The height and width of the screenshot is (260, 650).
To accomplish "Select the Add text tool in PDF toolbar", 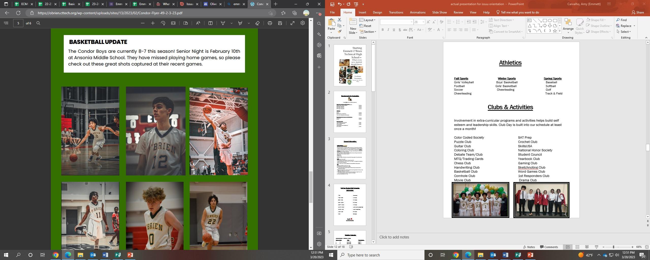I will (x=210, y=23).
